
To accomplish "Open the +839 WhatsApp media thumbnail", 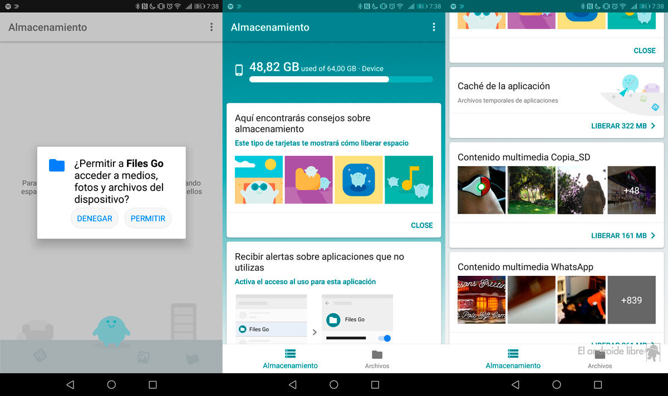I will (631, 300).
